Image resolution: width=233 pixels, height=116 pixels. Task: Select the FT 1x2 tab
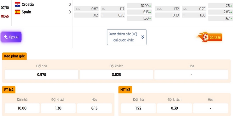click(x=9, y=90)
